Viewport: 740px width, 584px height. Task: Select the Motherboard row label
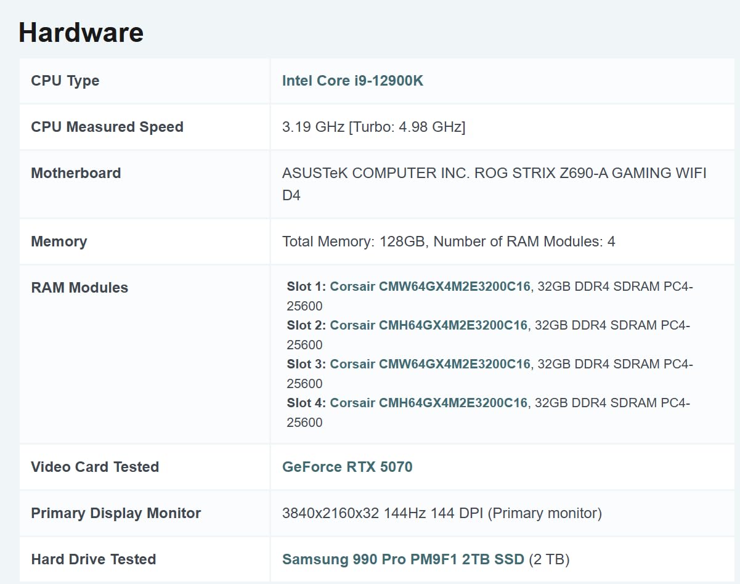[x=76, y=173]
